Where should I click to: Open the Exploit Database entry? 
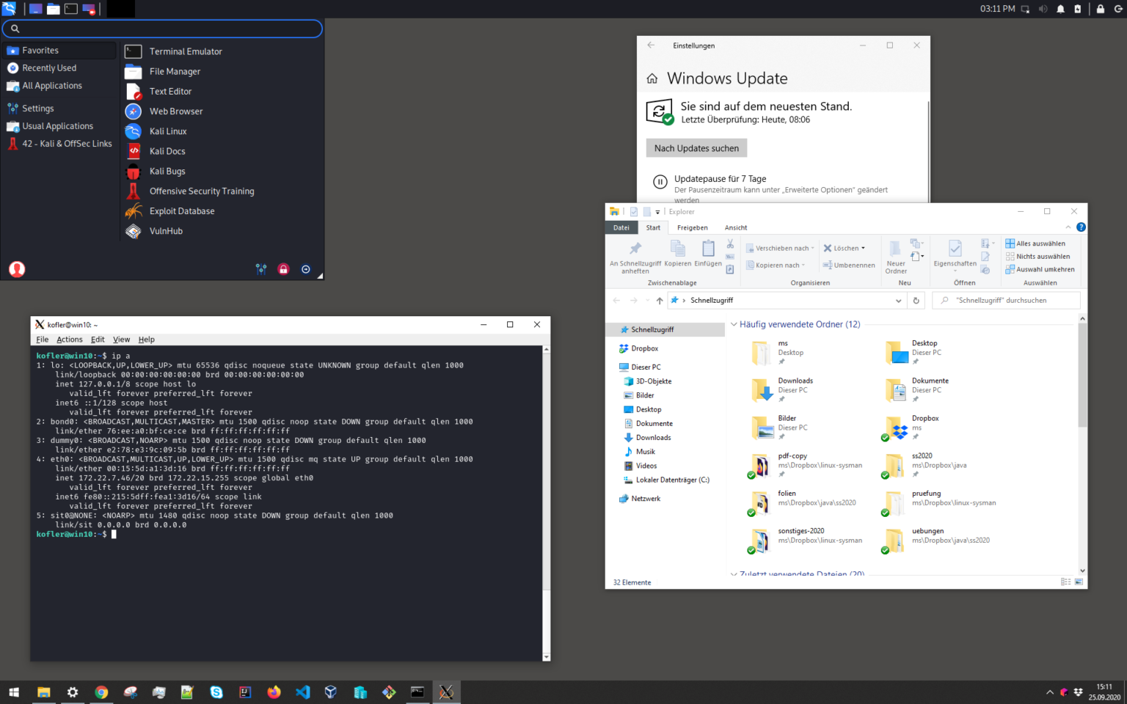tap(181, 210)
